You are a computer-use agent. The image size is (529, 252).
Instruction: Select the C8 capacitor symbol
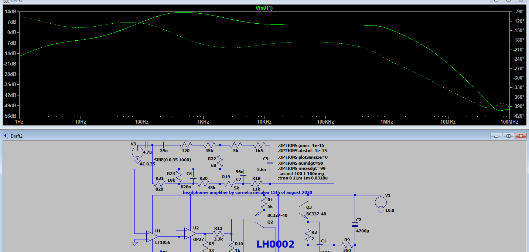(x=193, y=177)
